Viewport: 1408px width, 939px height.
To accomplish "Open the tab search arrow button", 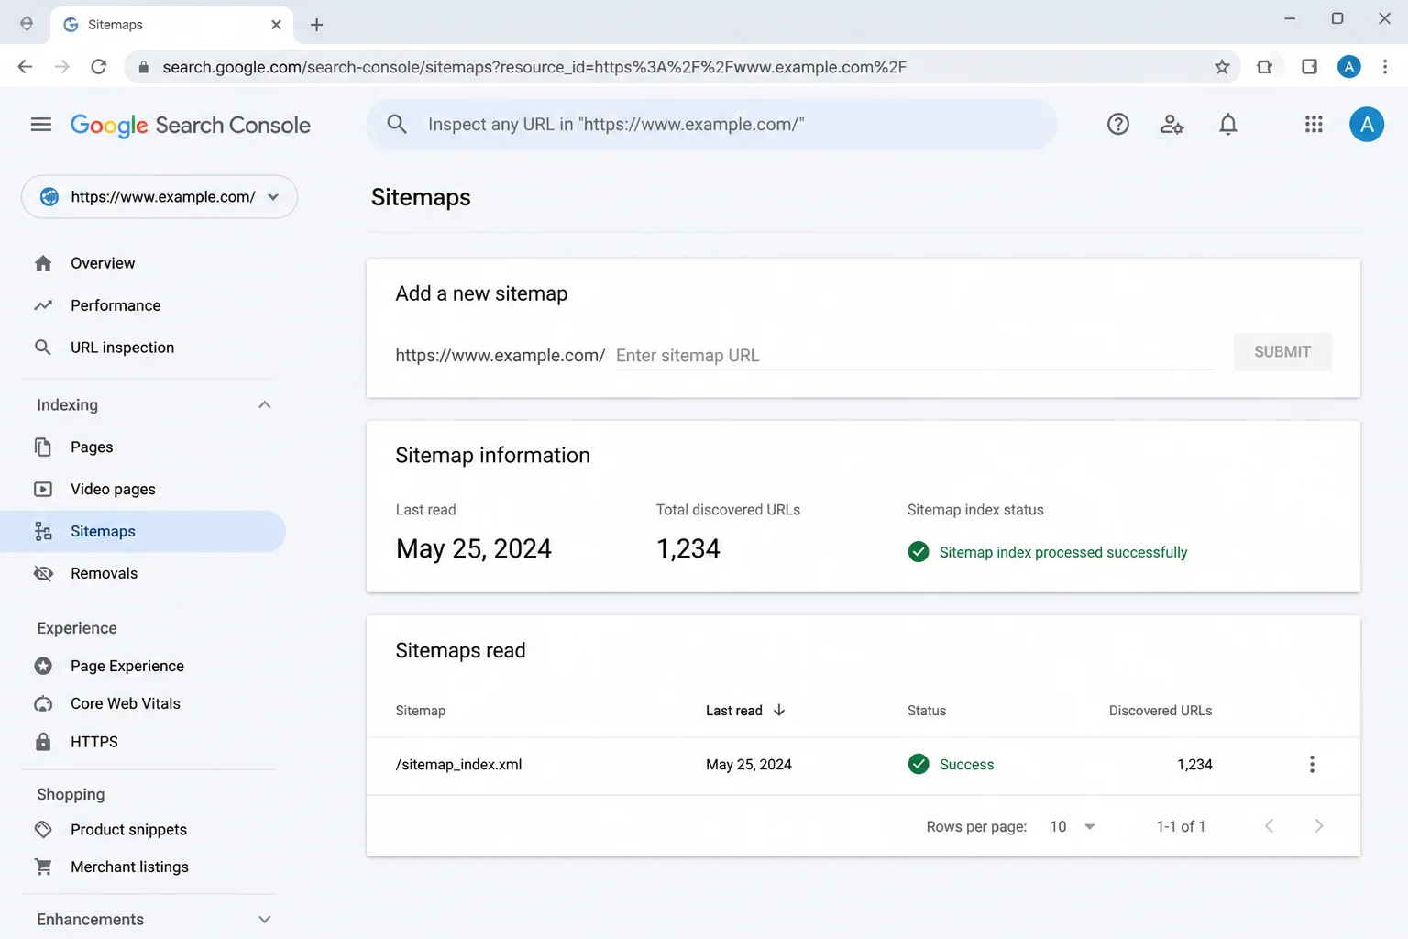I will [x=27, y=24].
